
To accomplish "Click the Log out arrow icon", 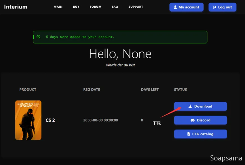I will pos(215,7).
